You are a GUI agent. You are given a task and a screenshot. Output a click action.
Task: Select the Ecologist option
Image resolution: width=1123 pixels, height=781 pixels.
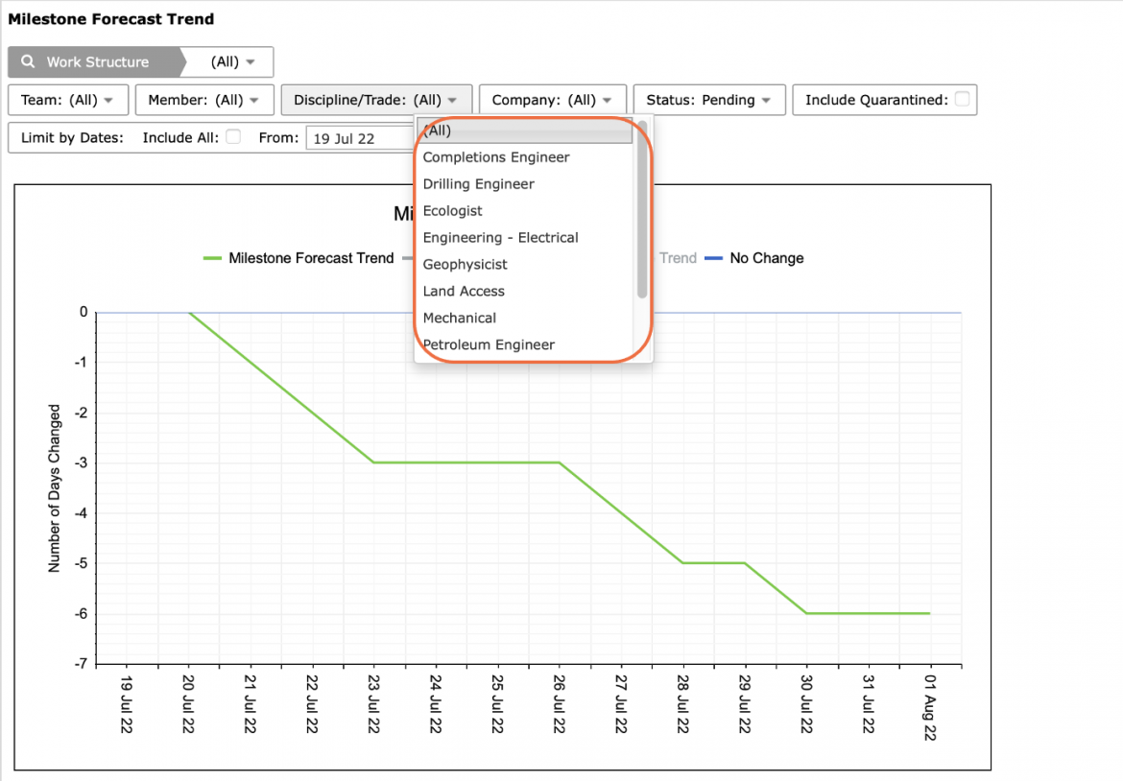(453, 211)
